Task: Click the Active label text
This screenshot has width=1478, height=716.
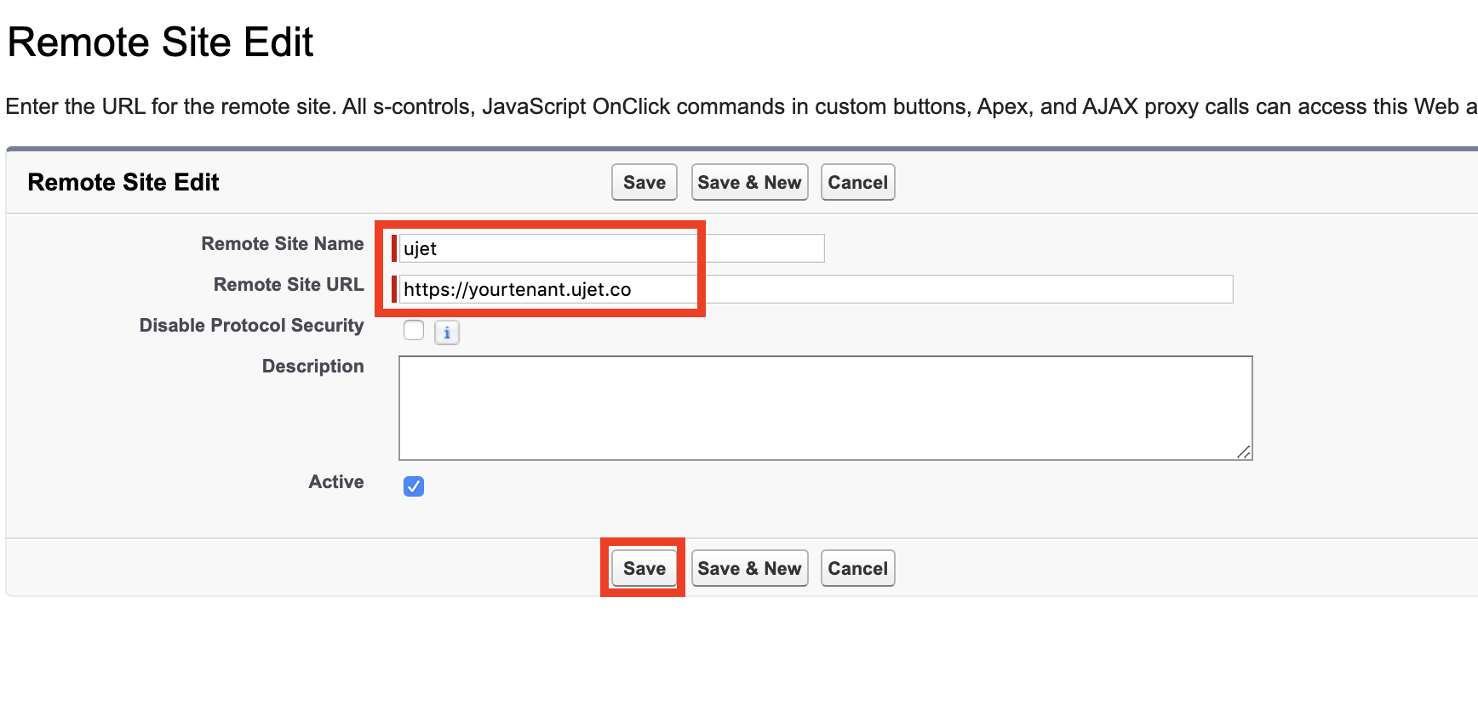Action: tap(335, 482)
